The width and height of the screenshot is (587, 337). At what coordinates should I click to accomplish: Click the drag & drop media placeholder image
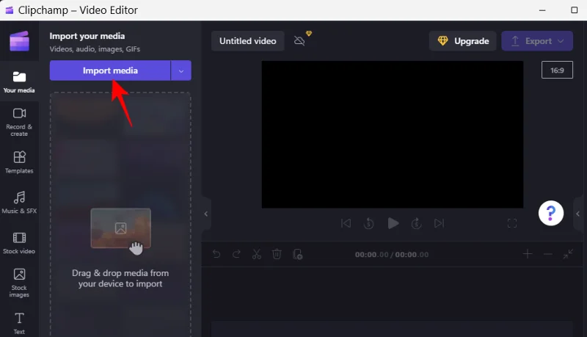point(120,228)
